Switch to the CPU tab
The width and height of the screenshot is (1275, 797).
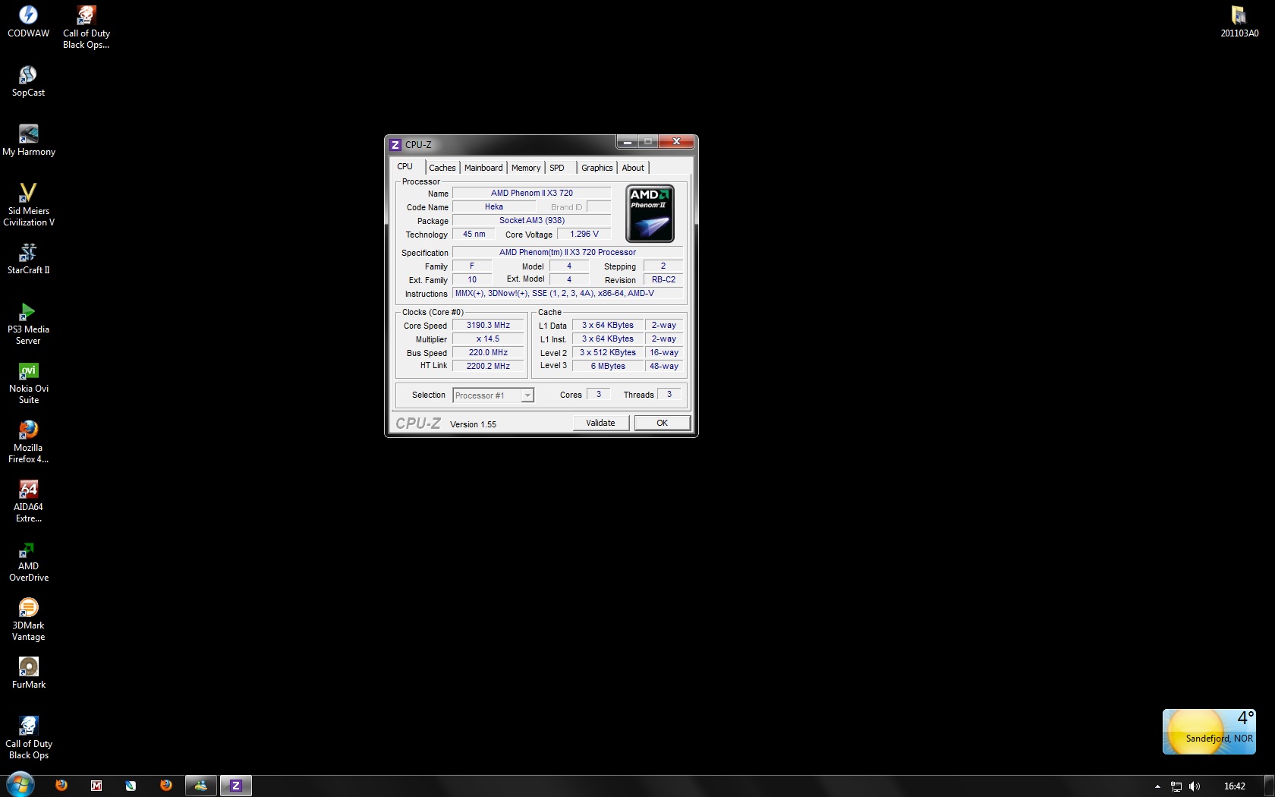pyautogui.click(x=405, y=167)
